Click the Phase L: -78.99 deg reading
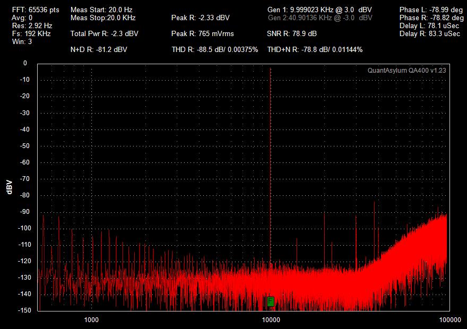This screenshot has width=467, height=329. click(431, 10)
